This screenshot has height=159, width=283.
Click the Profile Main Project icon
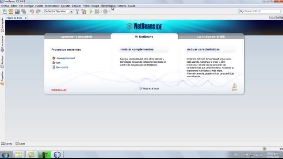coord(105,11)
